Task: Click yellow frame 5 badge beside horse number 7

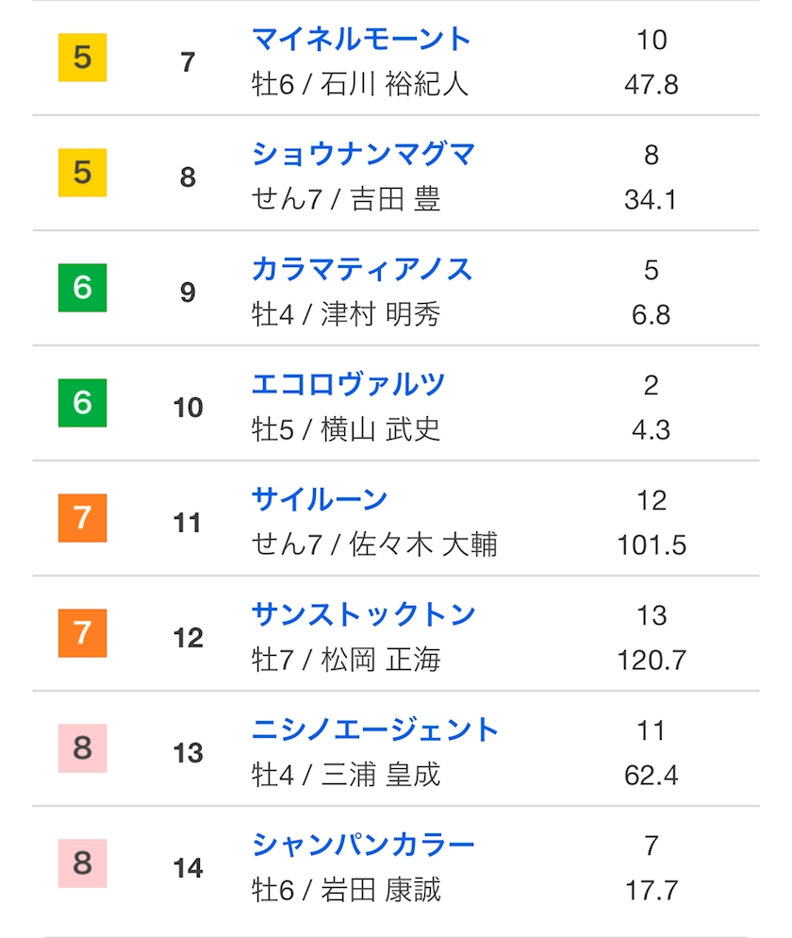Action: pyautogui.click(x=82, y=58)
